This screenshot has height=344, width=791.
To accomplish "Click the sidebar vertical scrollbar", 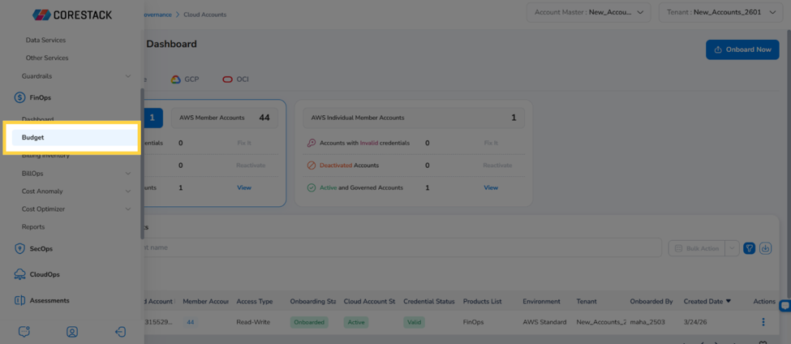I will 142,164.
